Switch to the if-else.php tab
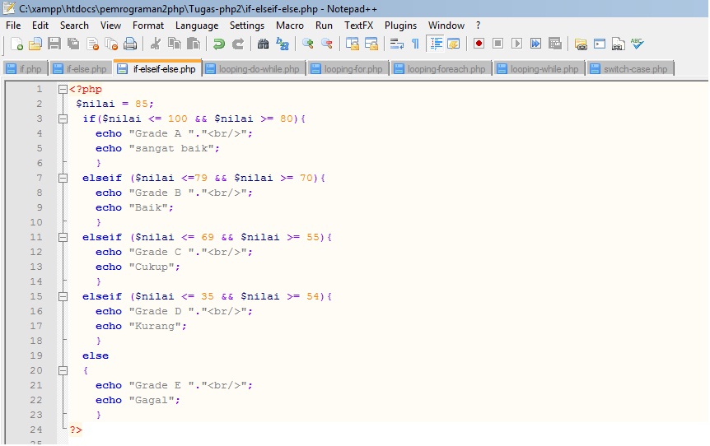The height and width of the screenshot is (446, 710). coord(81,69)
